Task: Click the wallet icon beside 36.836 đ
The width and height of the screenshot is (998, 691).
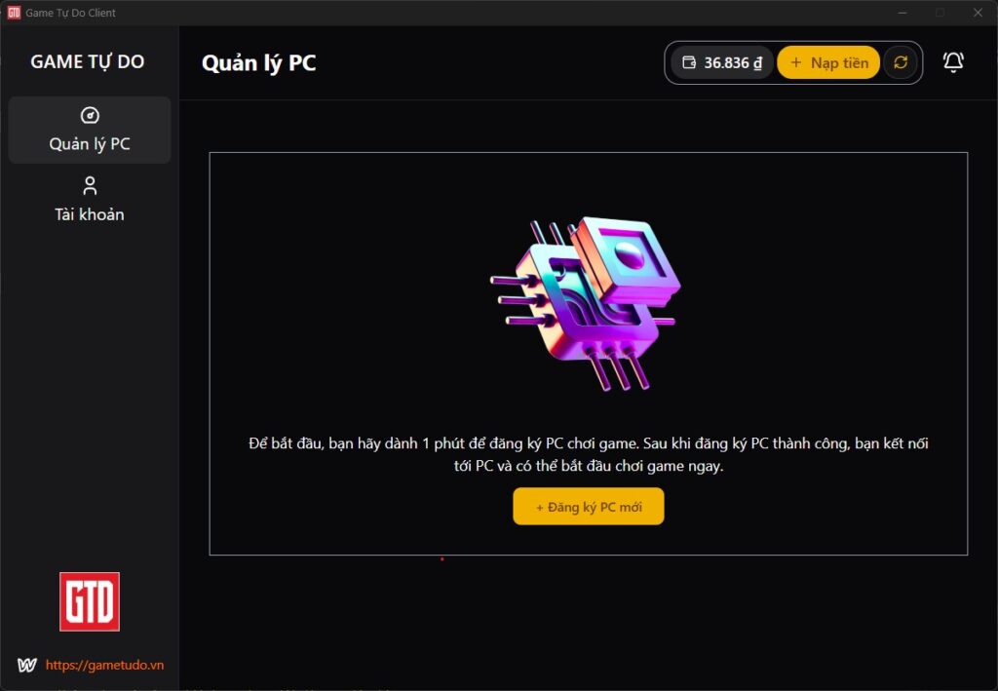Action: coord(689,62)
